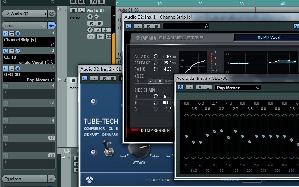Enable write automation in ChannelStrip window

click(x=156, y=26)
